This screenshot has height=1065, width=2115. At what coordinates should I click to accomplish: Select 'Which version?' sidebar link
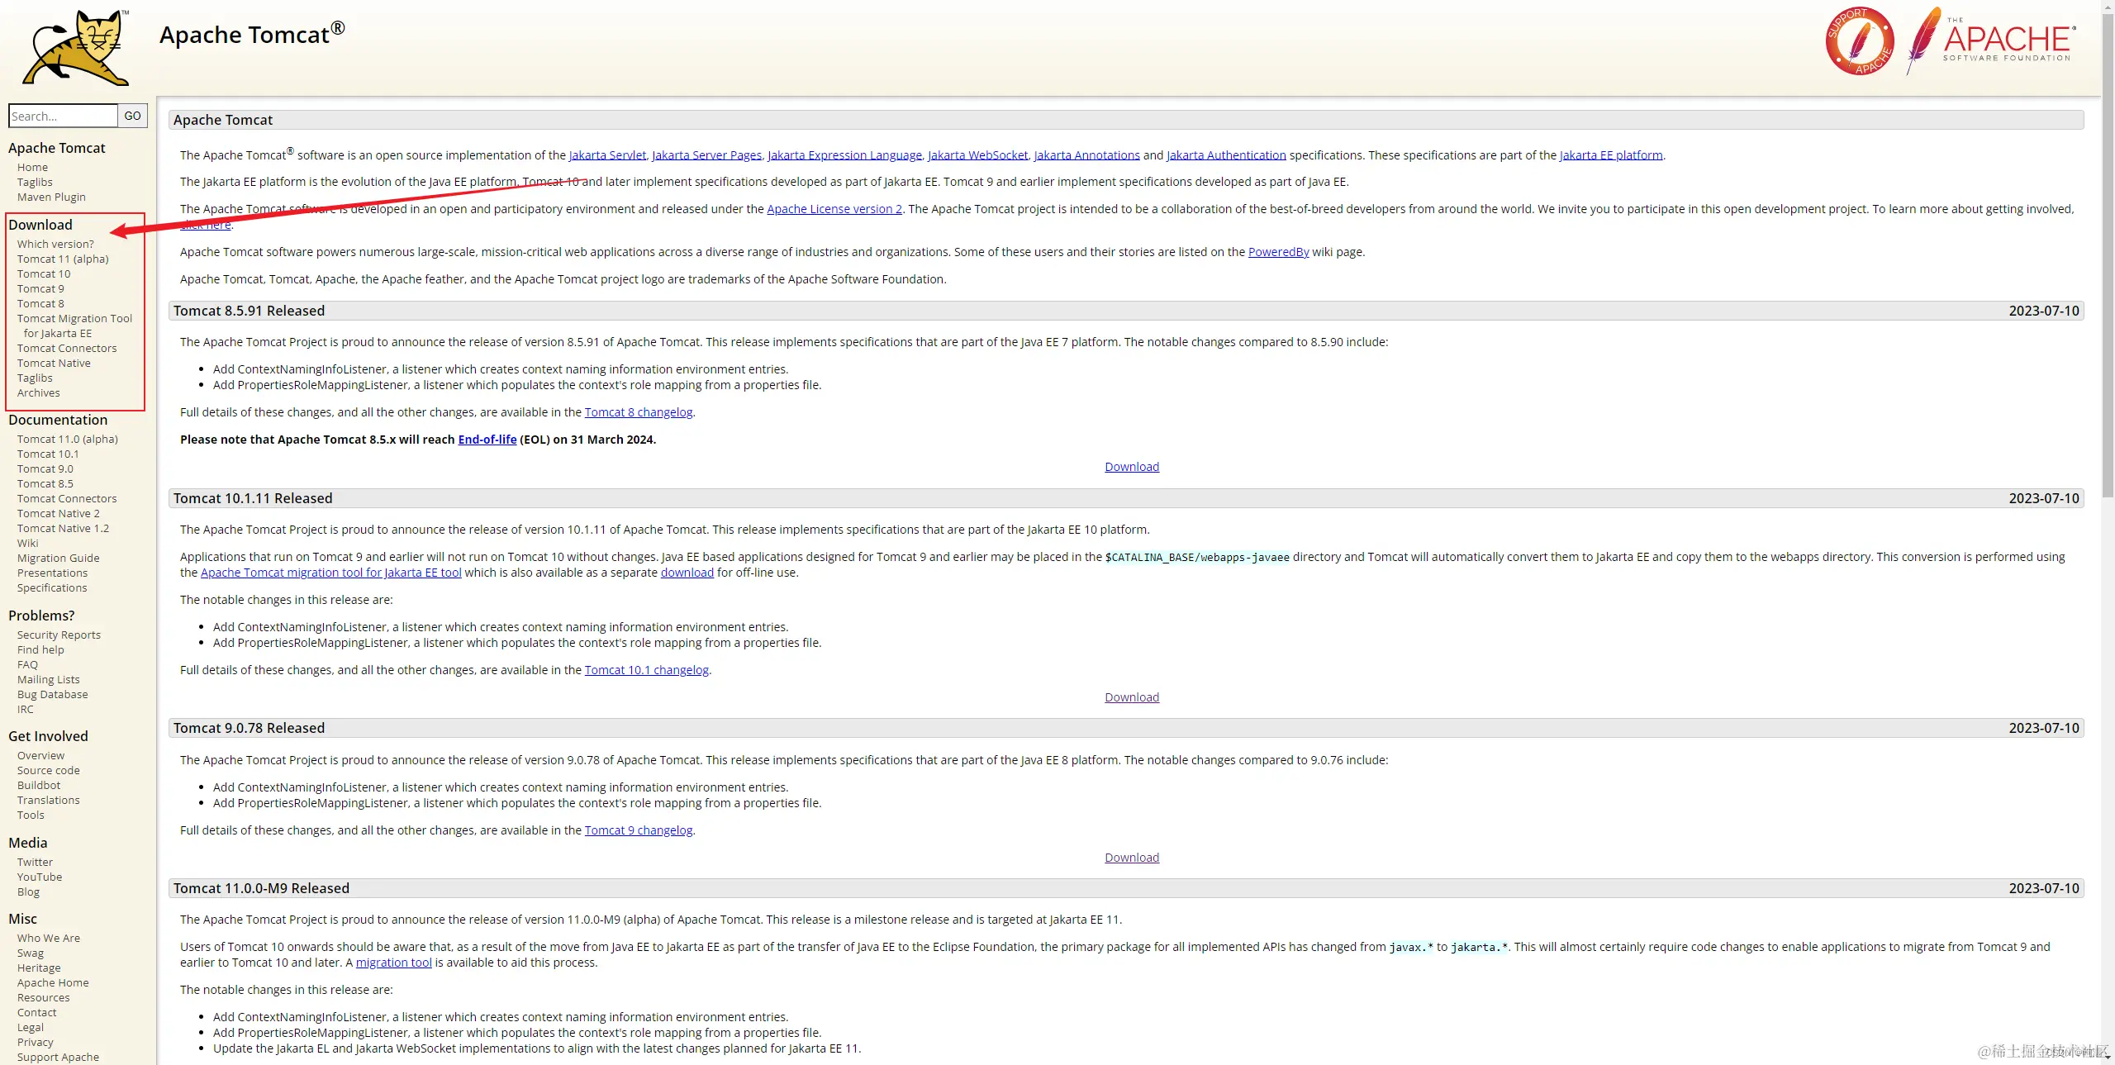pos(55,244)
